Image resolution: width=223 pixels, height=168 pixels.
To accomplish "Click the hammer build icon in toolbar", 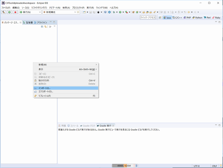I will [4, 12].
